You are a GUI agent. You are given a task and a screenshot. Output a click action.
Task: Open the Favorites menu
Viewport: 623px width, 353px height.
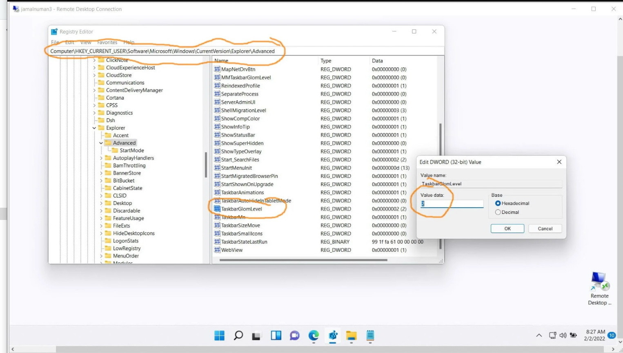pos(107,42)
